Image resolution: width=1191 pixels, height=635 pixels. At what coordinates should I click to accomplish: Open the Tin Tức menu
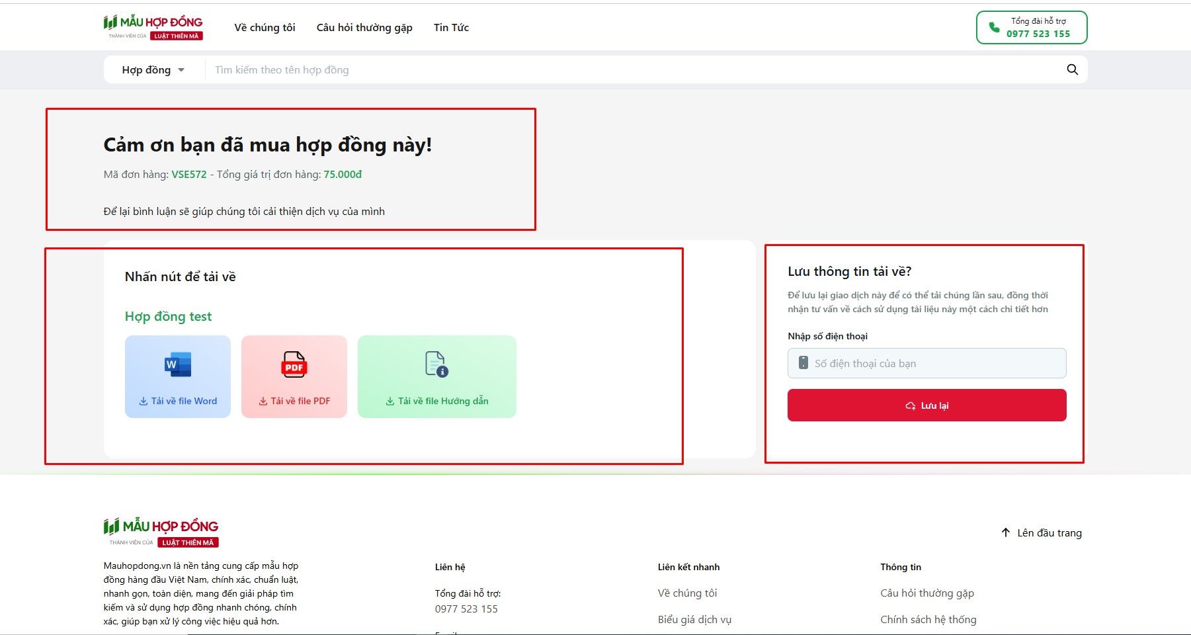pos(451,27)
